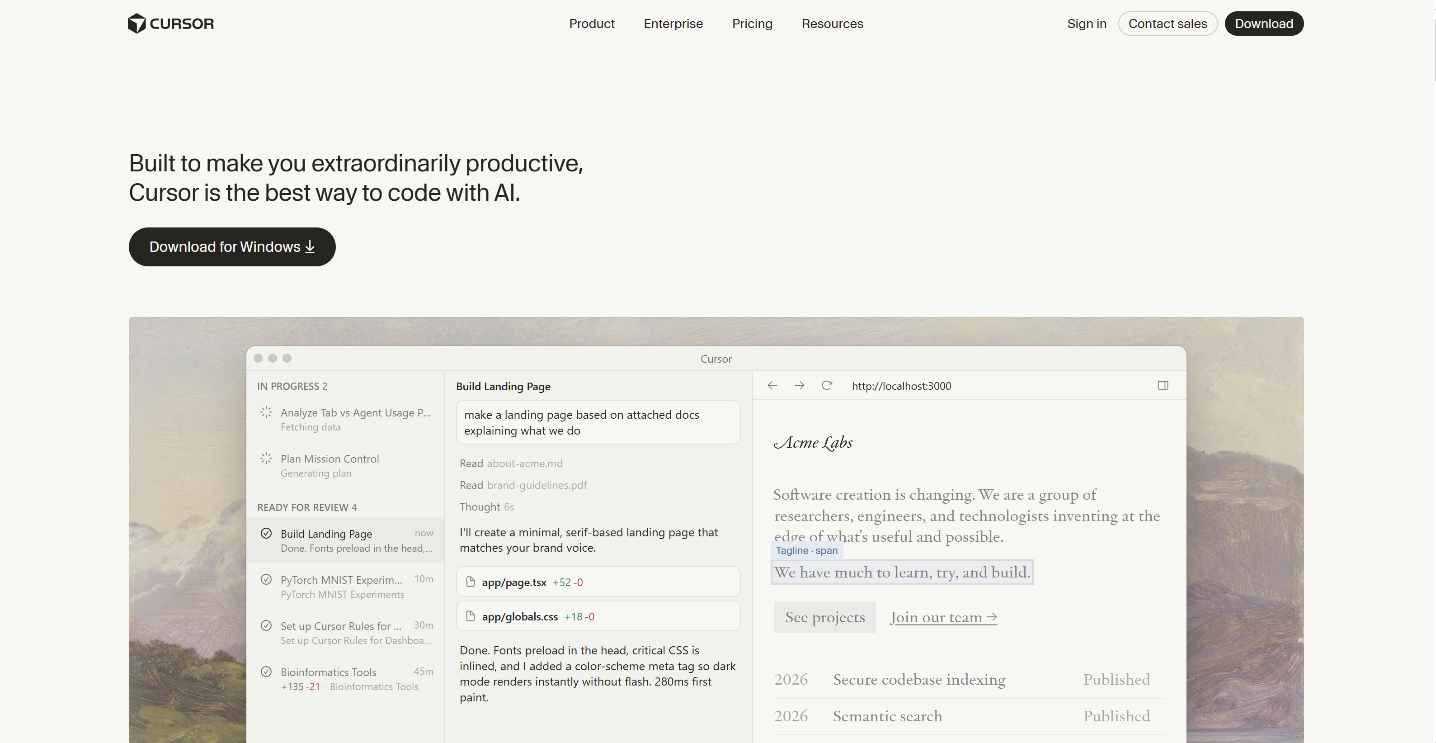The height and width of the screenshot is (743, 1436).
Task: Open the PyTorch MNIST Experiments task
Action: [346, 587]
